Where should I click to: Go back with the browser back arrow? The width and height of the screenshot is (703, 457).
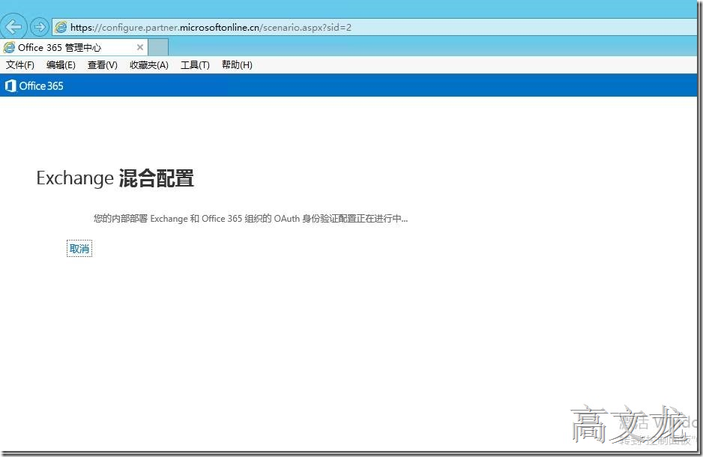tap(13, 27)
